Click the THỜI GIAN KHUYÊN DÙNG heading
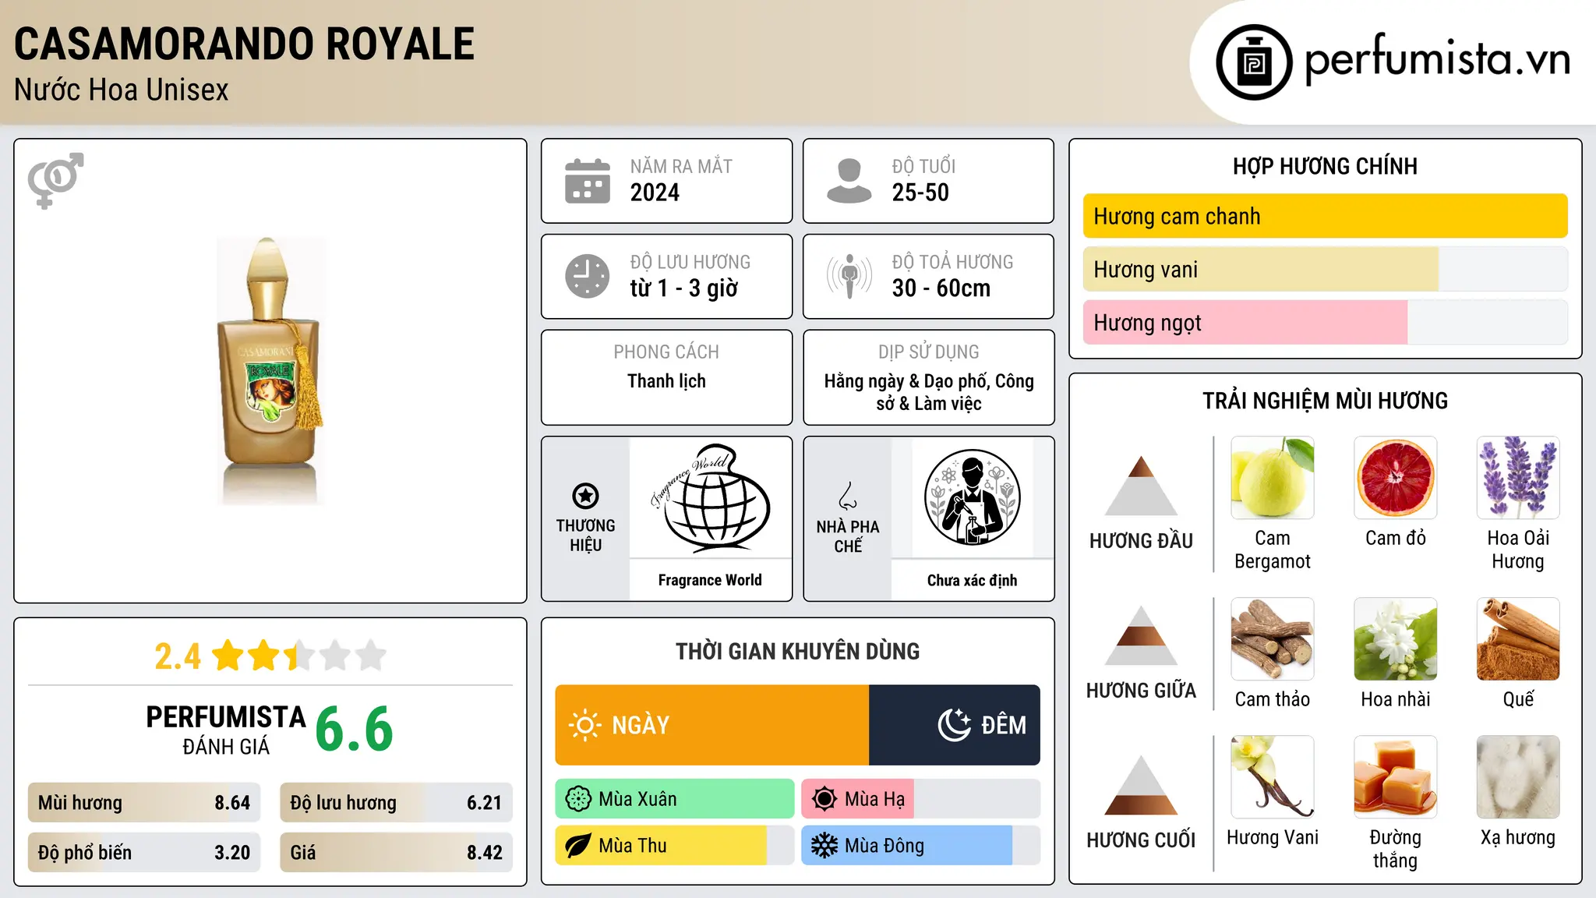Image resolution: width=1596 pixels, height=898 pixels. point(797,651)
